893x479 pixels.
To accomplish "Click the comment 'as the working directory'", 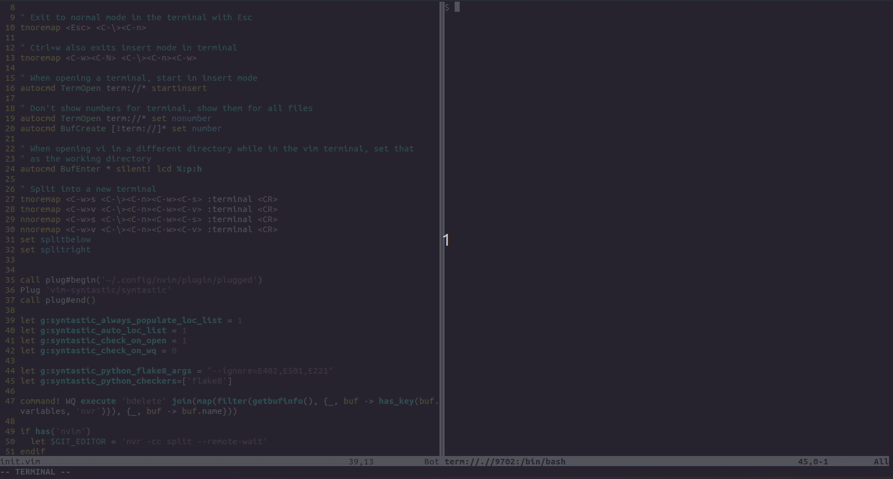I will (86, 159).
